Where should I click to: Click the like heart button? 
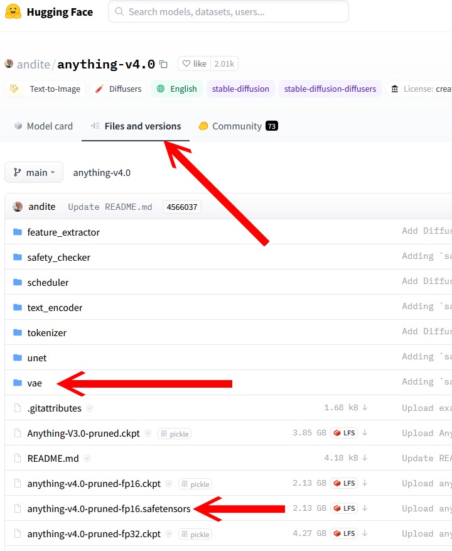click(x=194, y=63)
